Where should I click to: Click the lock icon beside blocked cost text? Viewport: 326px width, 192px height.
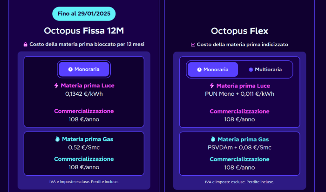[x=26, y=45]
